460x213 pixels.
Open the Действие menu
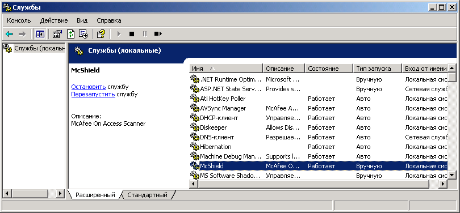[54, 20]
